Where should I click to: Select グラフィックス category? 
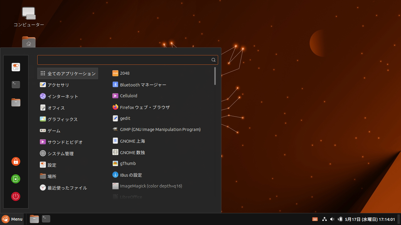68,119
